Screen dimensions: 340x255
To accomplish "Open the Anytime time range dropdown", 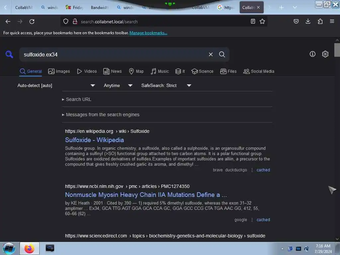I will [x=118, y=85].
